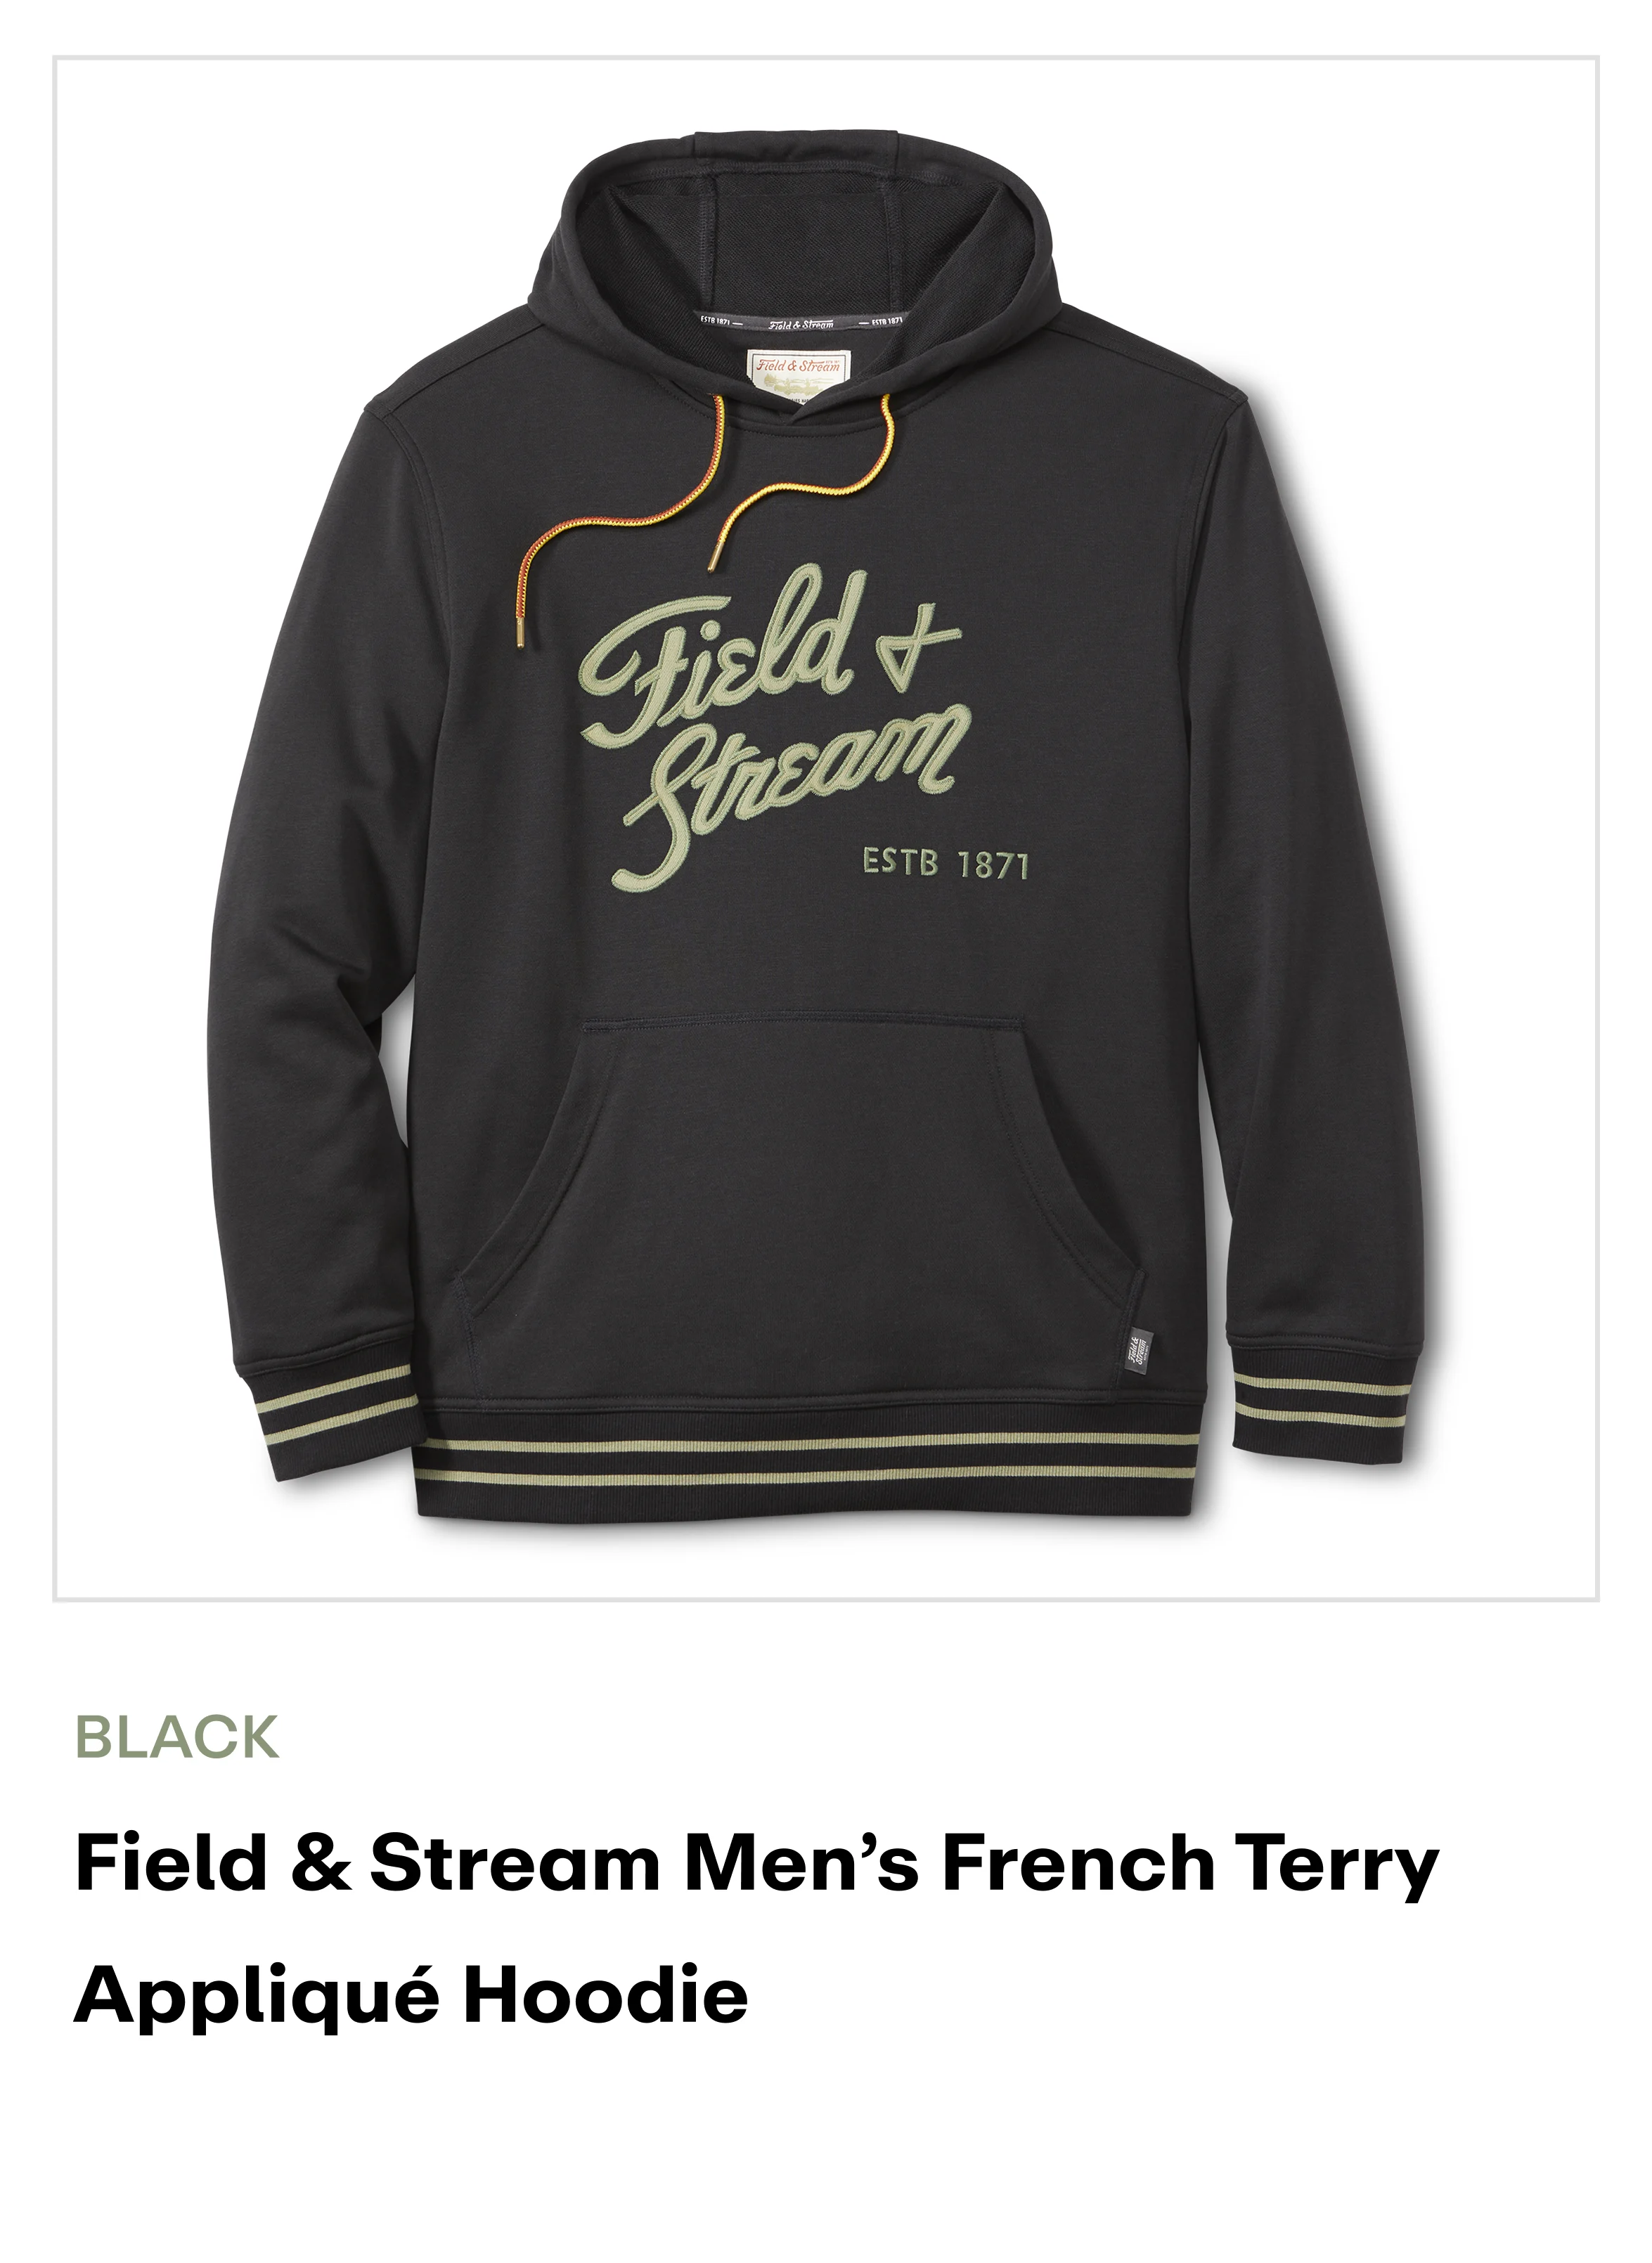Click the small woven tag beside the pocket

tap(1138, 1356)
